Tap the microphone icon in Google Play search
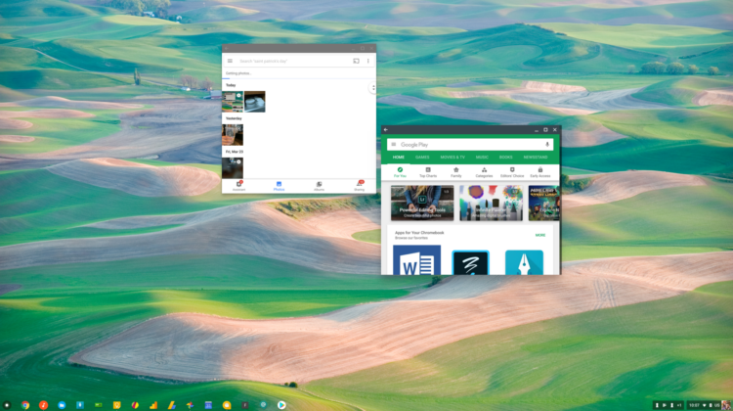 tap(547, 144)
